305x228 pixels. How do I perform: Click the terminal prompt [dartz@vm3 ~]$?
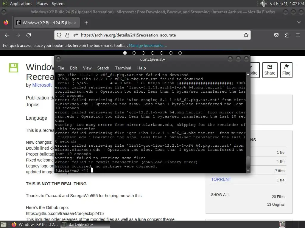coord(72,170)
